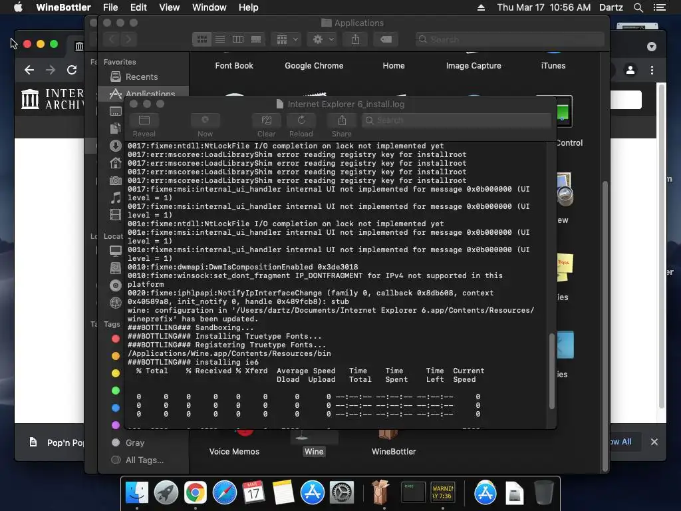Click the Finder share toolbar button
The image size is (681, 511).
point(355,39)
